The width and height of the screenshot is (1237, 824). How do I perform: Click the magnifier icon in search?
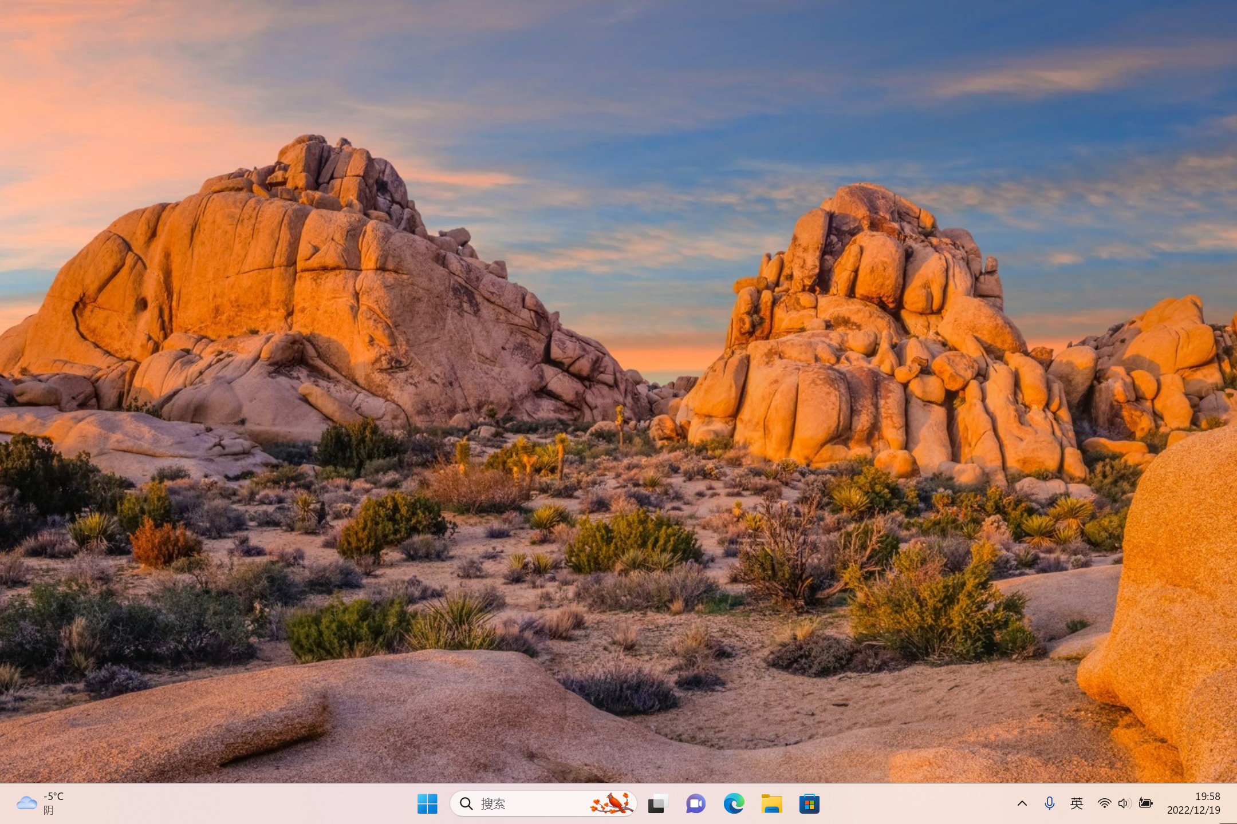[x=466, y=803]
